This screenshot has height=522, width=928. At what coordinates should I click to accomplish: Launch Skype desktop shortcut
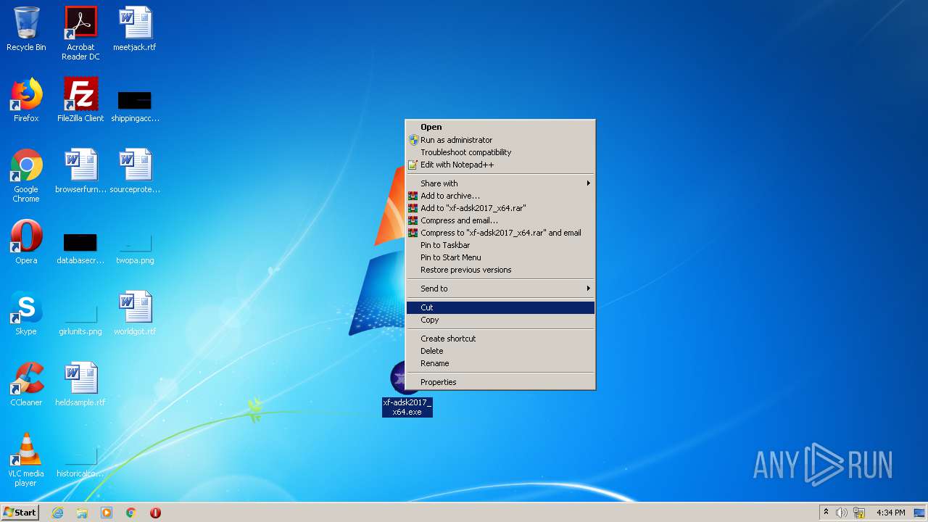point(26,313)
